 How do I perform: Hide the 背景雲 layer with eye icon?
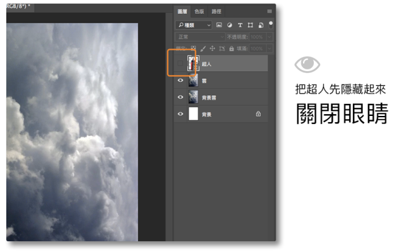point(181,97)
